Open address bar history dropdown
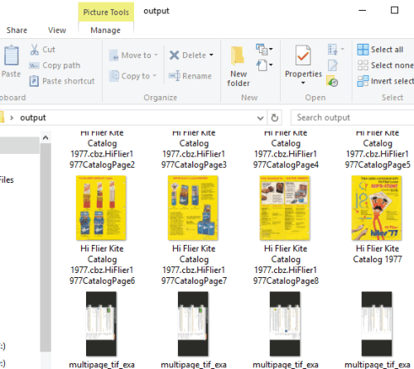The width and height of the screenshot is (414, 369). coord(260,118)
